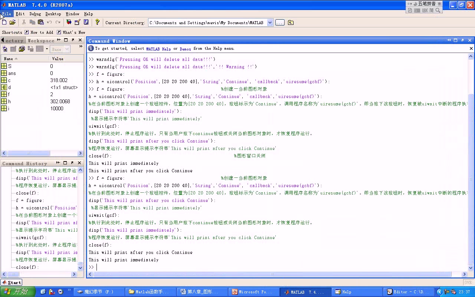Open the Edit menu
This screenshot has width=475, height=297.
[20, 14]
